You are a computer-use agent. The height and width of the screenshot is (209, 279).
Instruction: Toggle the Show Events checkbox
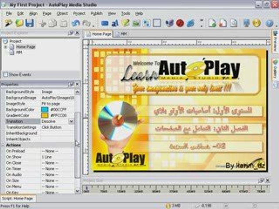click(6, 75)
